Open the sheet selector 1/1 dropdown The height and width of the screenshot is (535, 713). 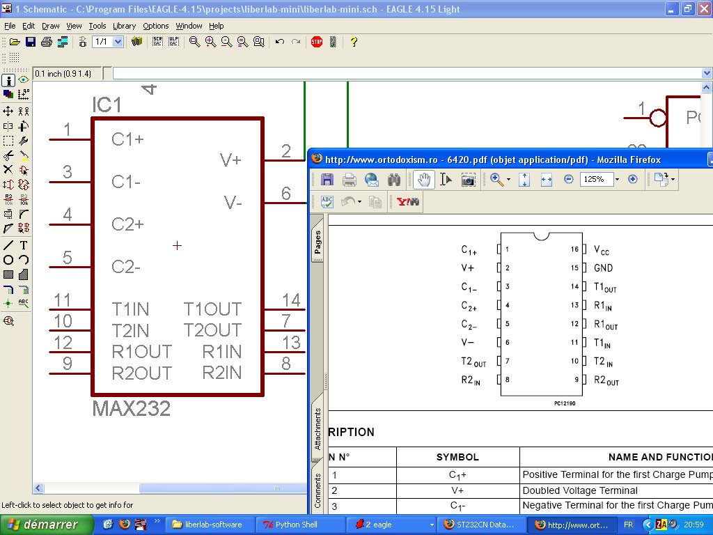[117, 42]
